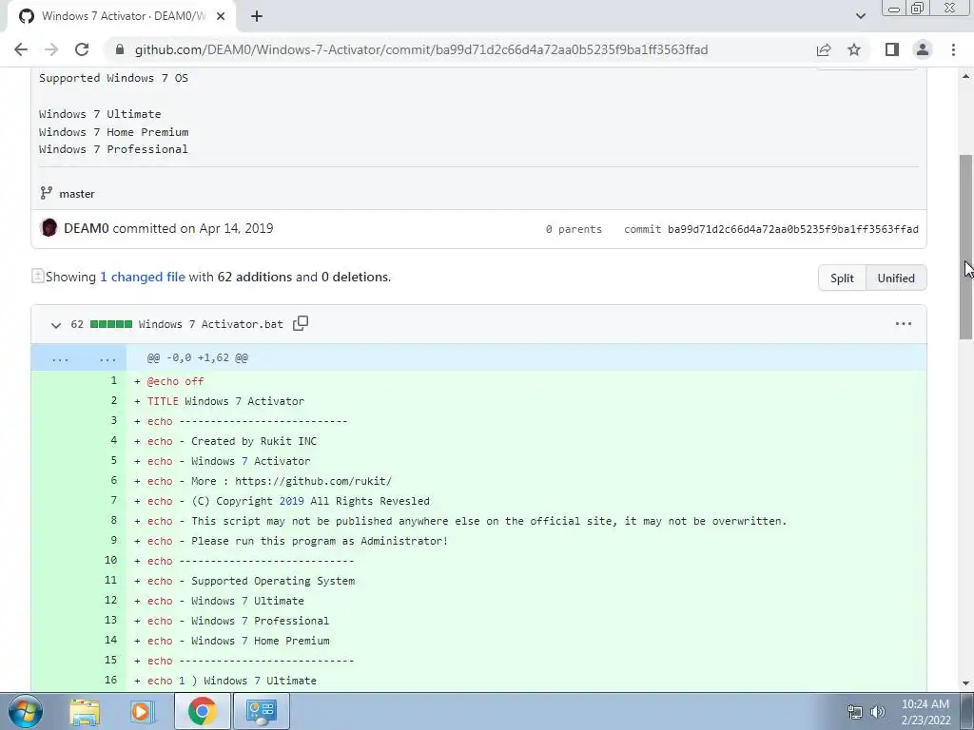Image resolution: width=974 pixels, height=730 pixels.
Task: Click line number 1 in diff
Action: (114, 380)
